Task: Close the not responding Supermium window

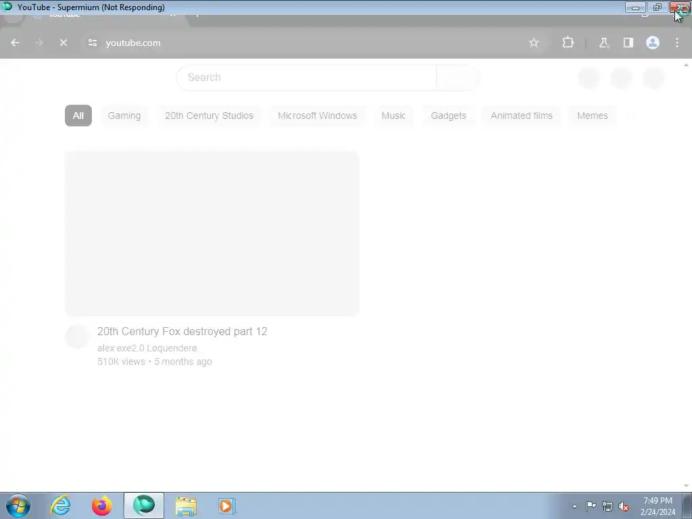Action: click(x=680, y=7)
